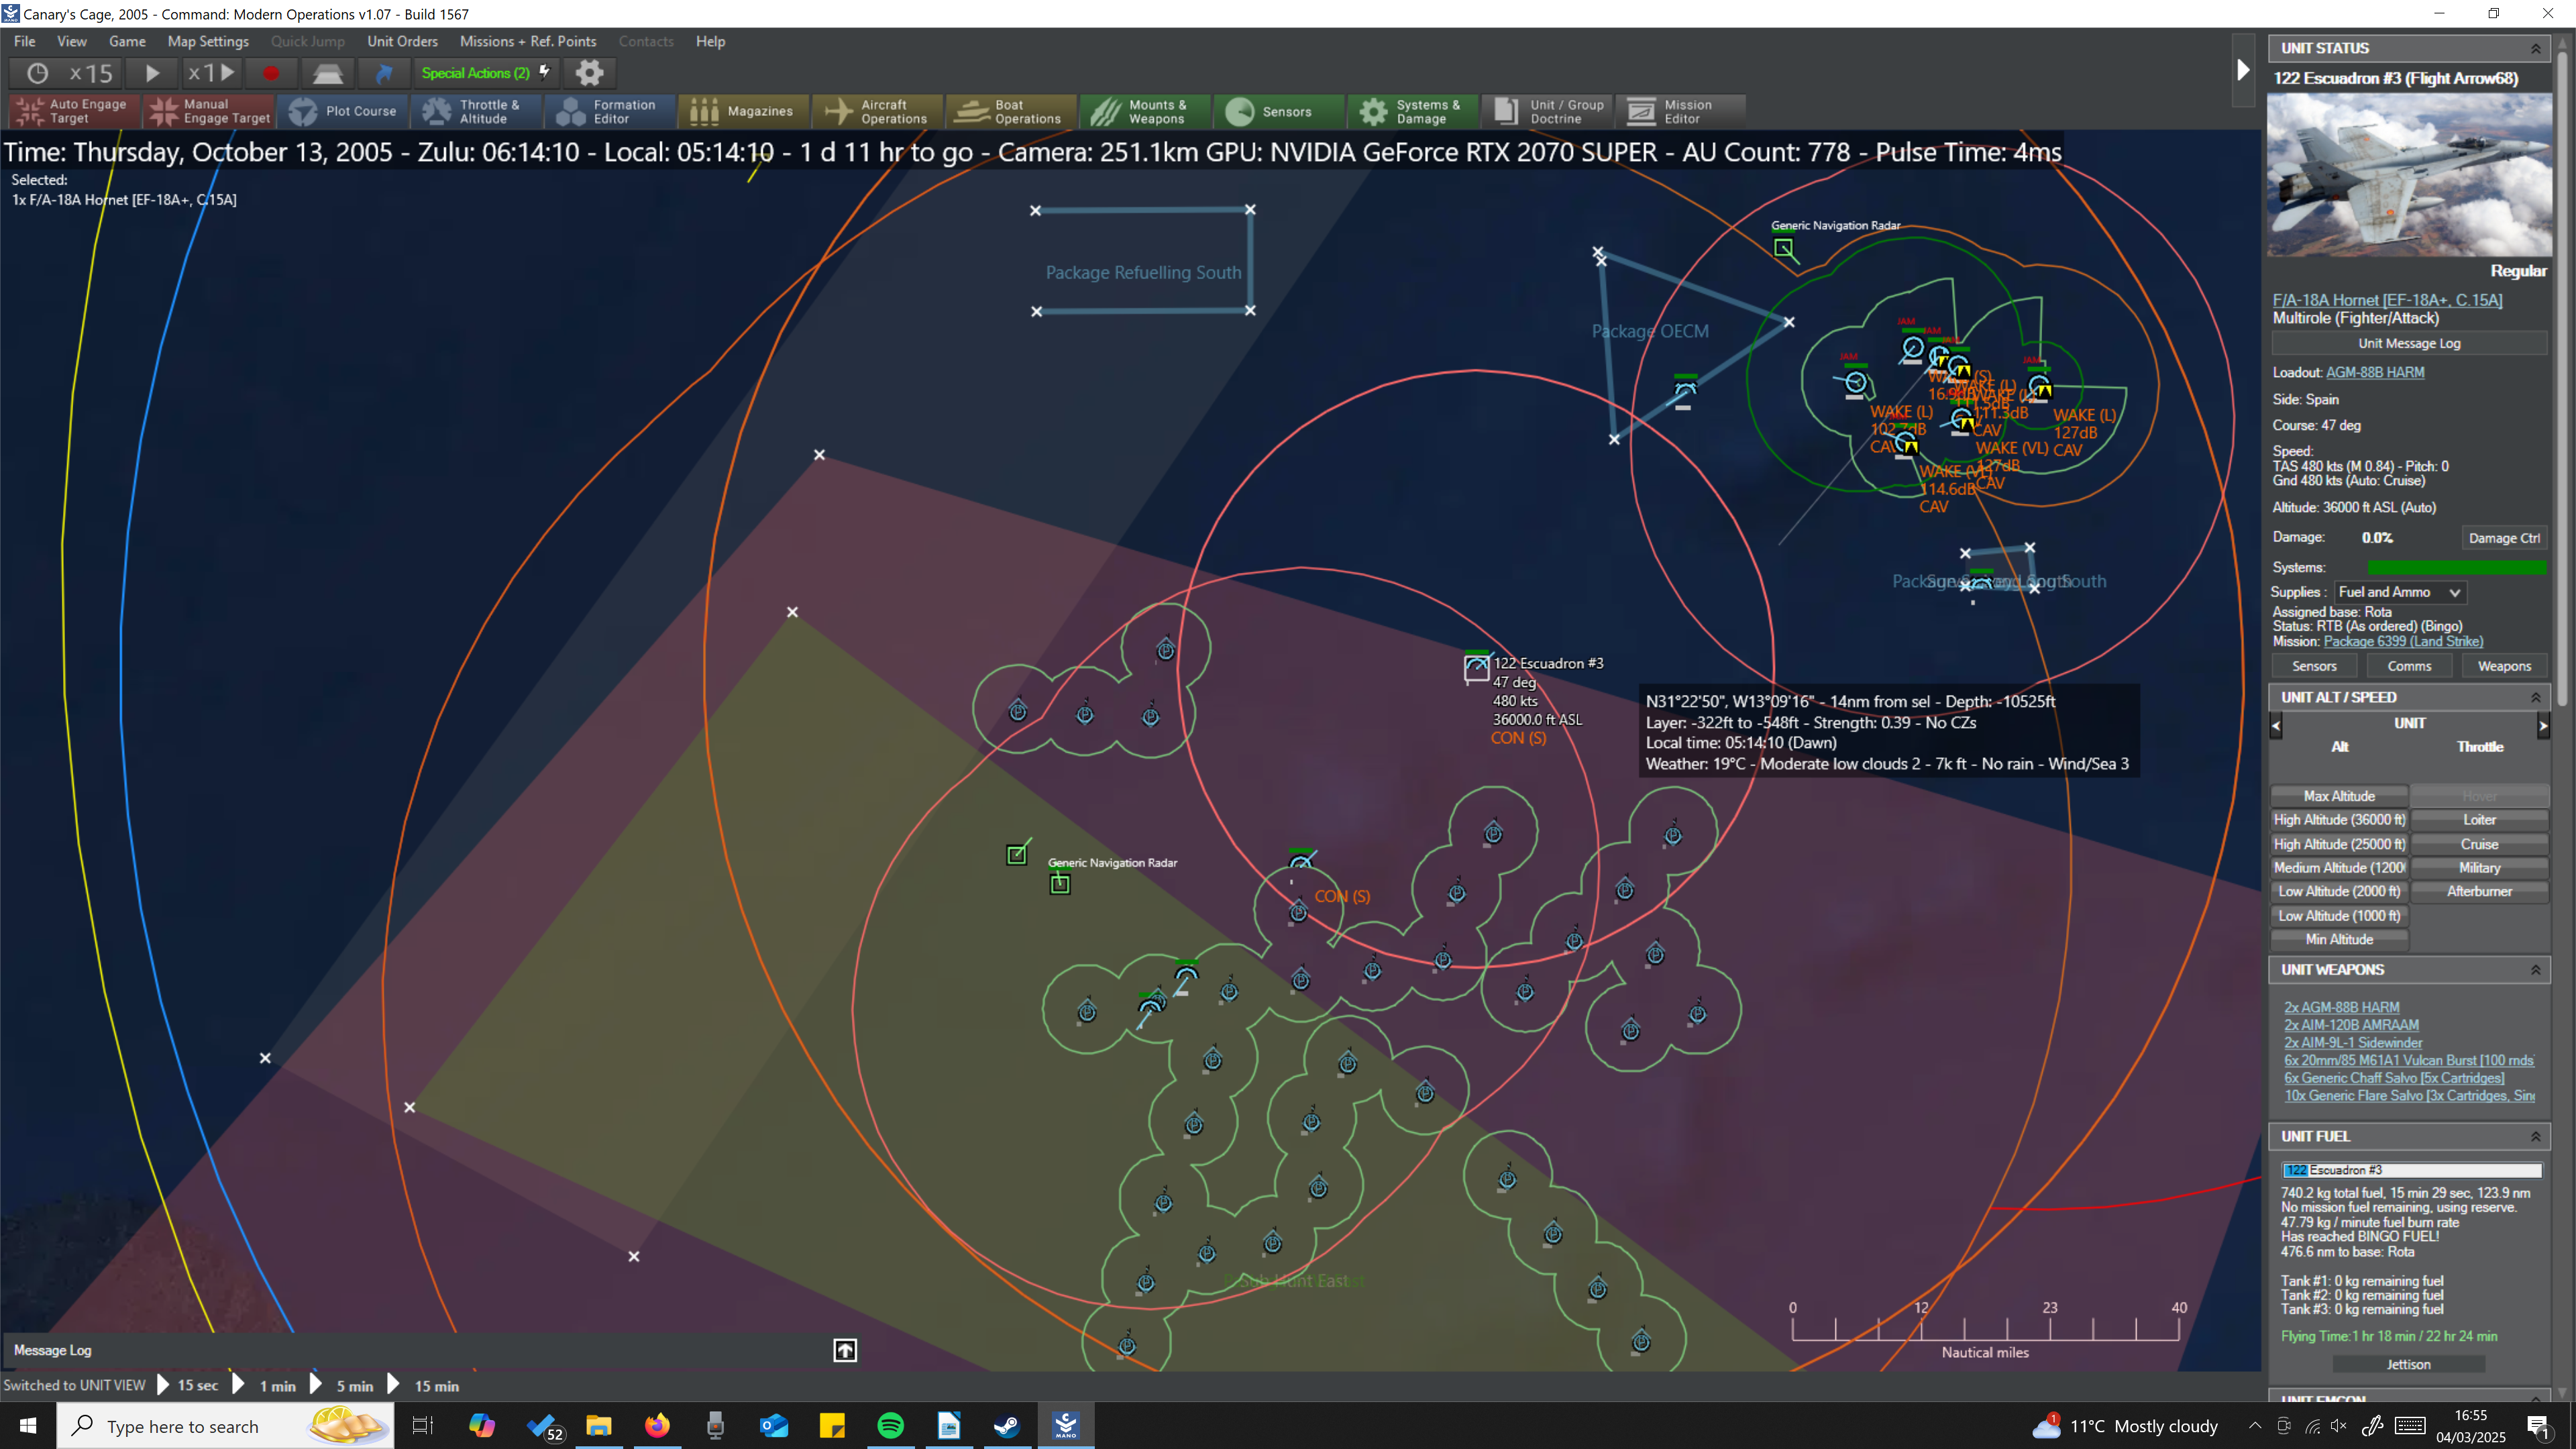
Task: Click the ship silhouette toolbar icon
Action: point(327,73)
